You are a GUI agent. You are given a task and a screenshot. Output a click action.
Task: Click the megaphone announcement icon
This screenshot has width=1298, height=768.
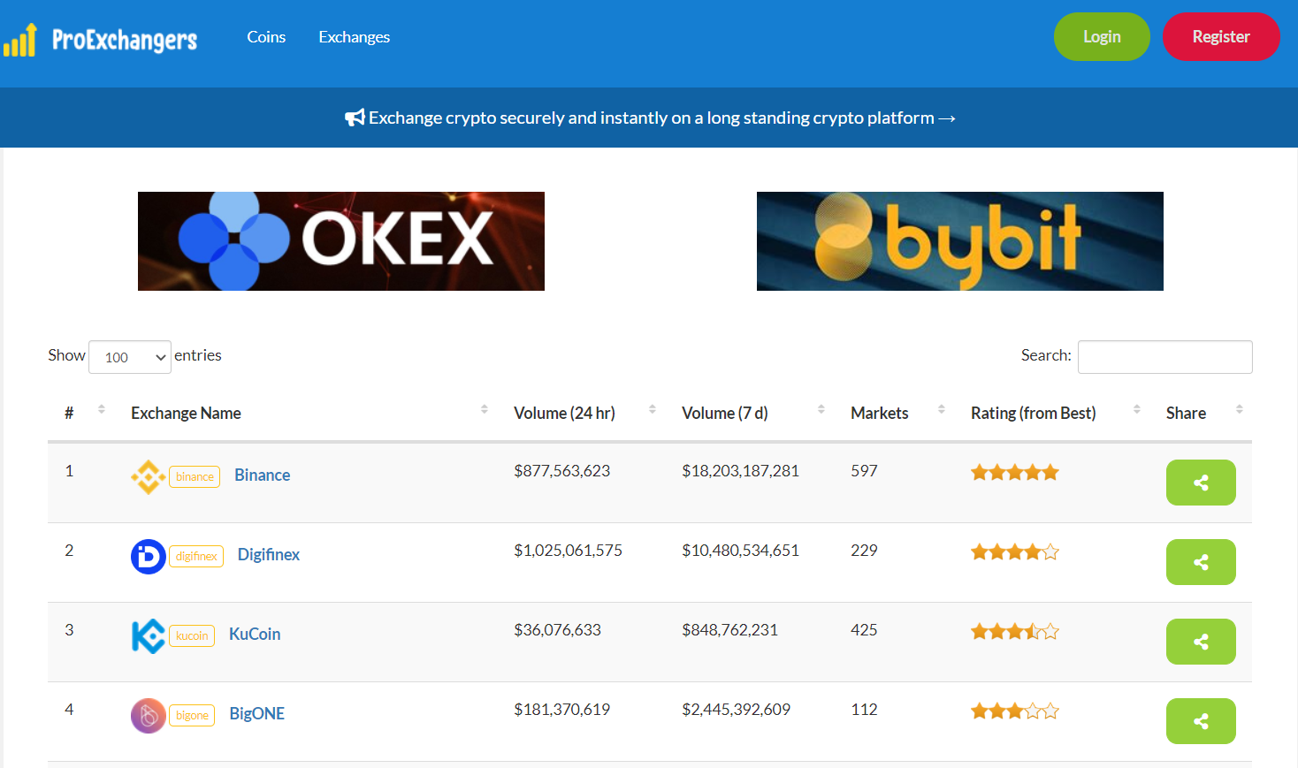point(355,118)
